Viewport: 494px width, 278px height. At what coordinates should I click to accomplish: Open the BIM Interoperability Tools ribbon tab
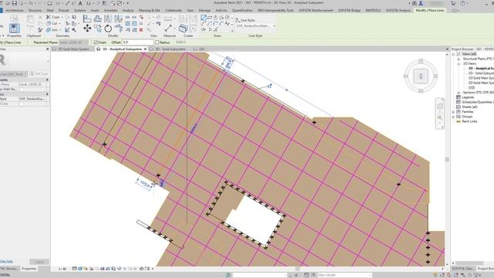(x=276, y=10)
